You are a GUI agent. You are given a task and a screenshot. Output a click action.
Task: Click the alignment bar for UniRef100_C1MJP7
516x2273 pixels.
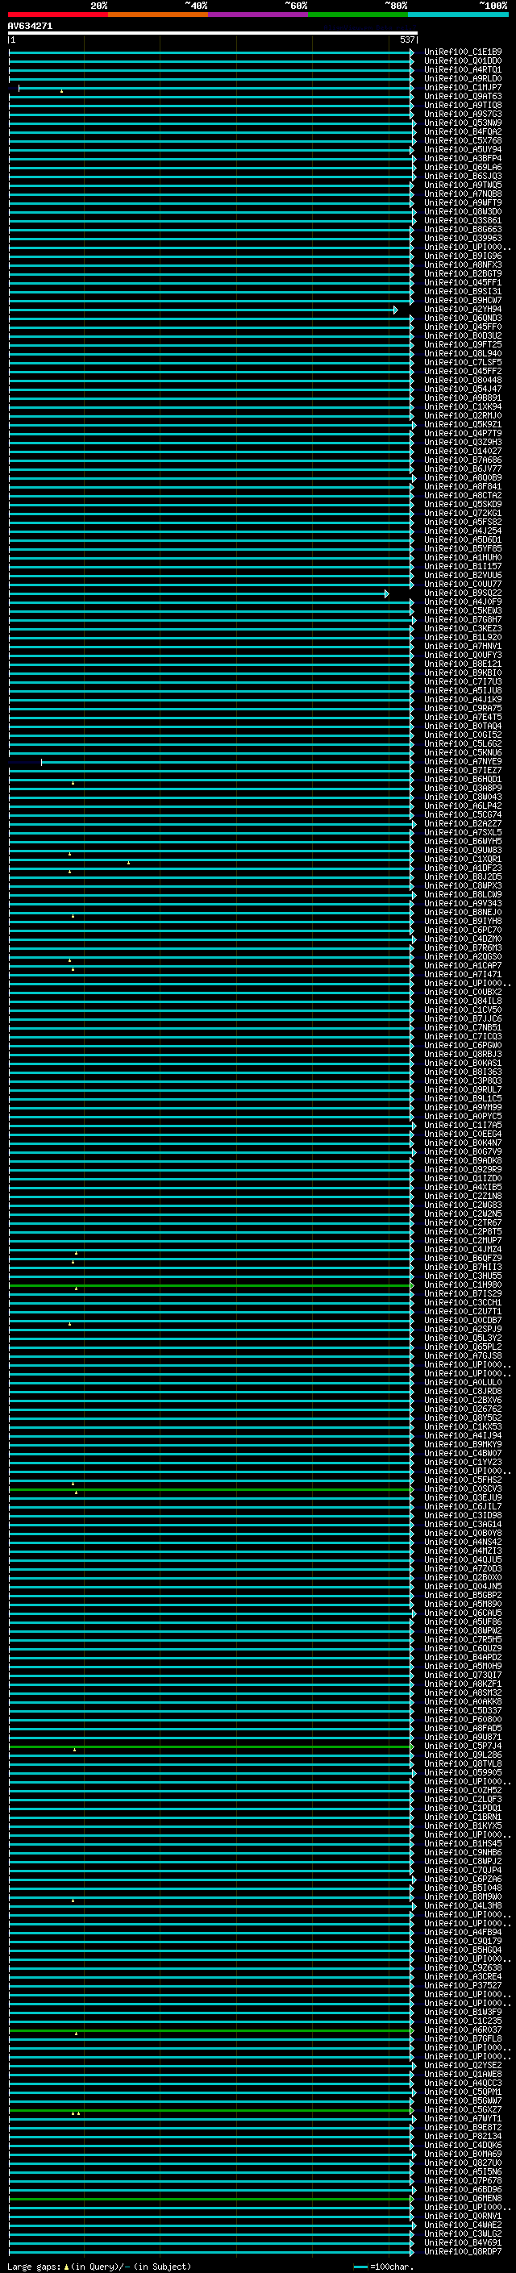(216, 87)
